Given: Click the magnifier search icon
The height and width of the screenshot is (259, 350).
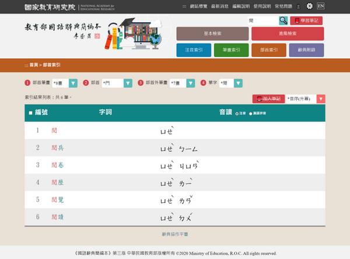Looking at the screenshot, I should tap(283, 20).
